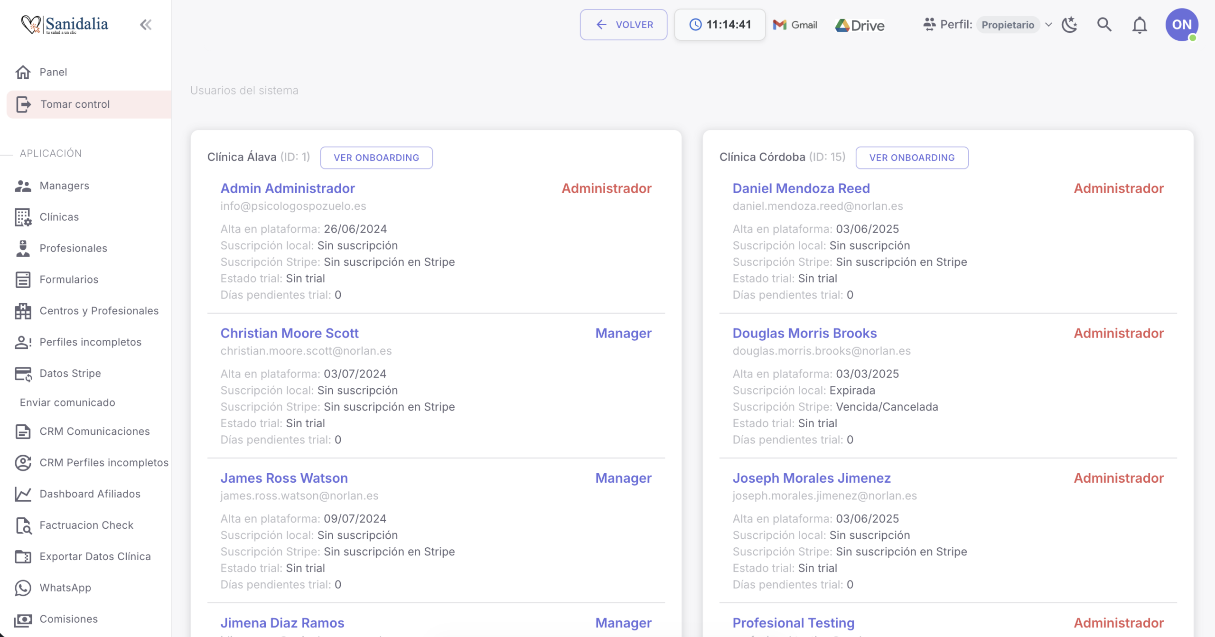Open Gmail from the top bar
This screenshot has height=637, width=1215.
(x=795, y=25)
